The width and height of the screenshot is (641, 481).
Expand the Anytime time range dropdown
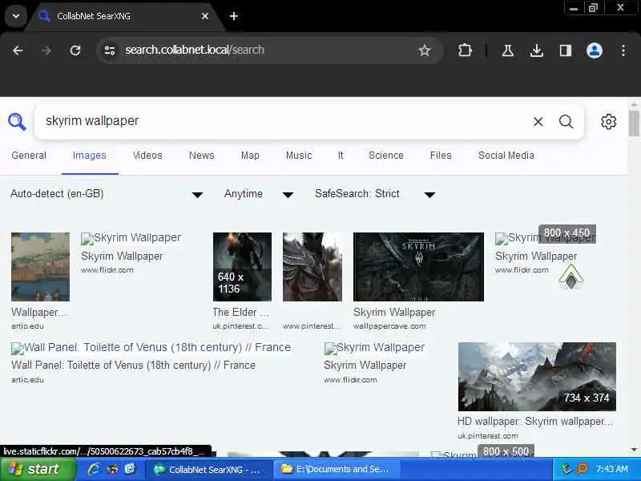pyautogui.click(x=258, y=194)
